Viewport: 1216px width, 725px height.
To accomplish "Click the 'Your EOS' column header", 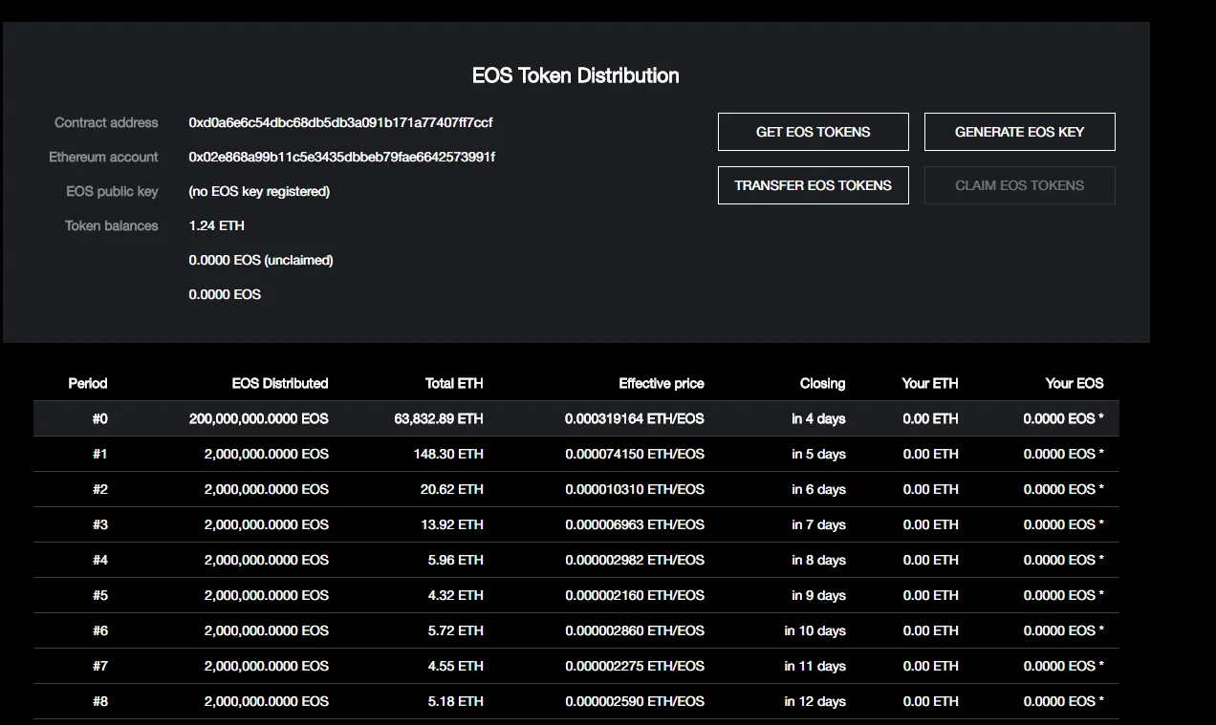I will 1075,383.
